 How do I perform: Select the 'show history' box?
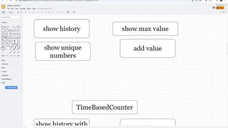pyautogui.click(x=62, y=29)
